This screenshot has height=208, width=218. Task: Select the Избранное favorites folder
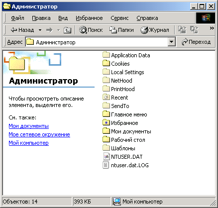(120, 123)
